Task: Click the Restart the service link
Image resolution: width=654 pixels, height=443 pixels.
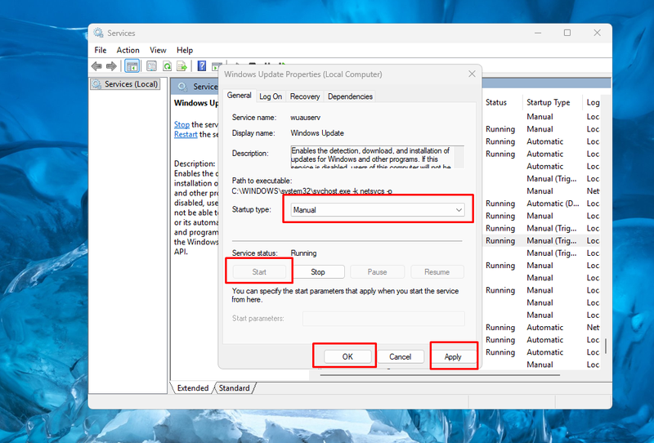Action: click(186, 134)
